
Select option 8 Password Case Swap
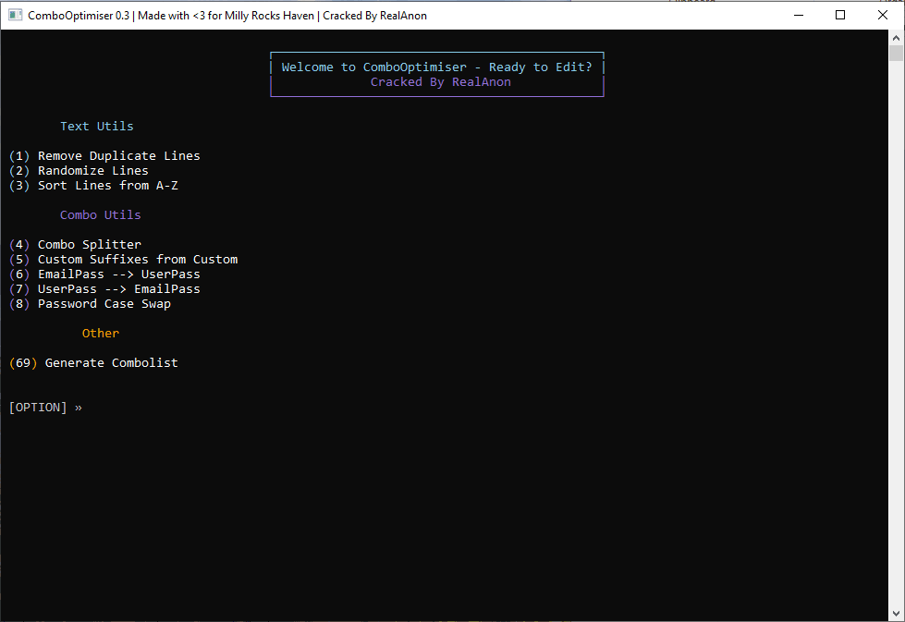pos(90,303)
